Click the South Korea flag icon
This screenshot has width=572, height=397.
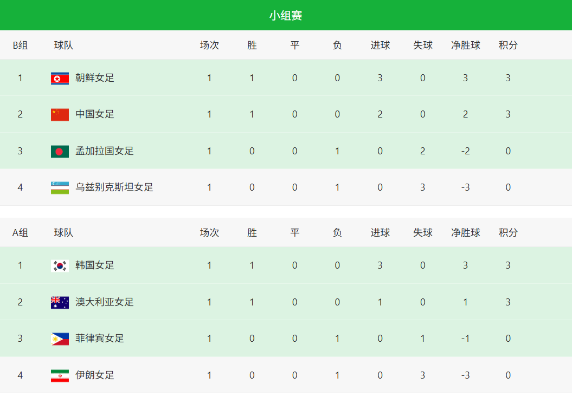60,265
